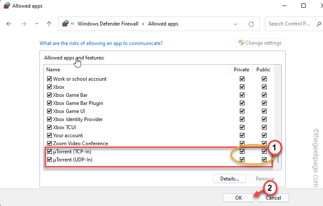Toggle Public checkbox for µTorrent (UDP-In)
The width and height of the screenshot is (323, 206).
[264, 160]
